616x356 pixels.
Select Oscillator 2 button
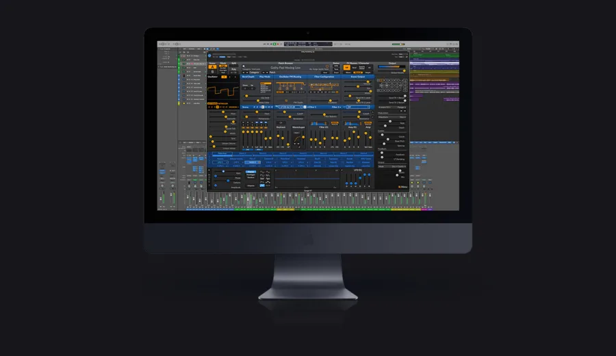click(x=229, y=77)
